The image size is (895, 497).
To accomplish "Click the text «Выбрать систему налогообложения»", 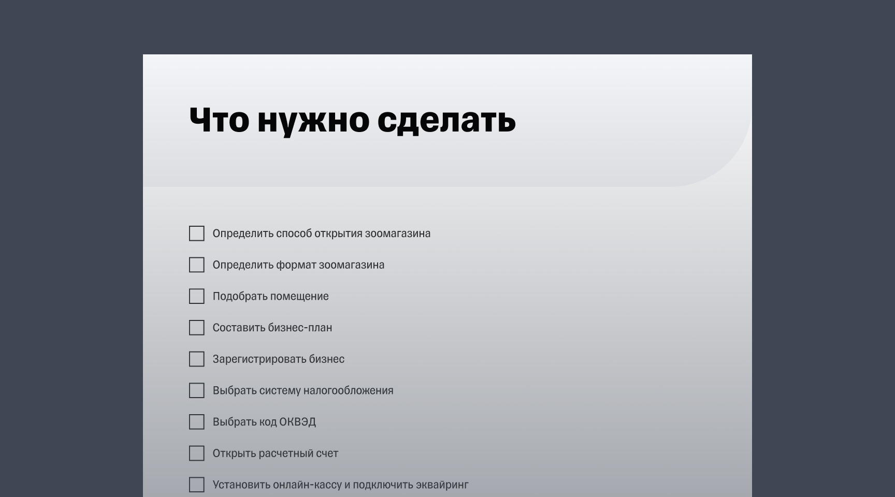I will (304, 391).
